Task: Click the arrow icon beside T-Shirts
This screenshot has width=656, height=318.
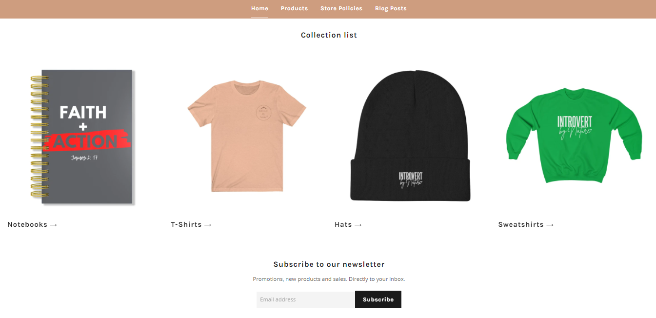Action: pyautogui.click(x=208, y=225)
